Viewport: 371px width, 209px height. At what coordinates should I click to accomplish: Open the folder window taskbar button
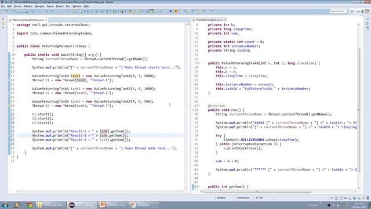51,205
